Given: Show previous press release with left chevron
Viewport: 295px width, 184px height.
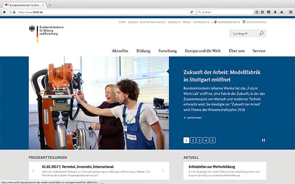Looking at the screenshot, I should tap(33, 171).
